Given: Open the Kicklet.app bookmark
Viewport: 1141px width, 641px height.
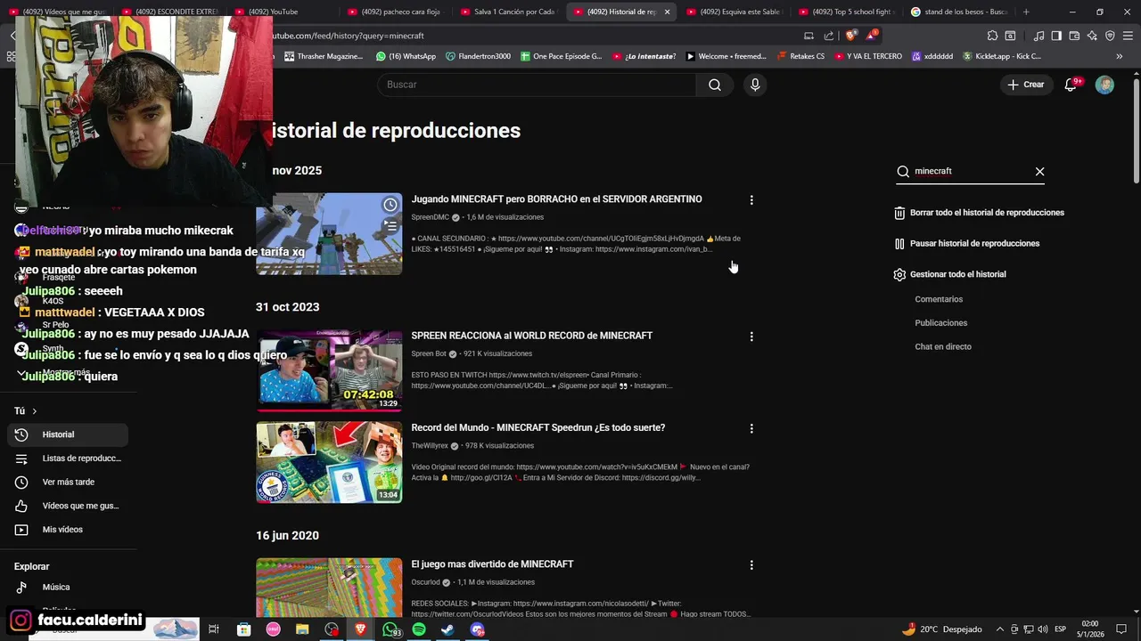Looking at the screenshot, I should 1001,56.
